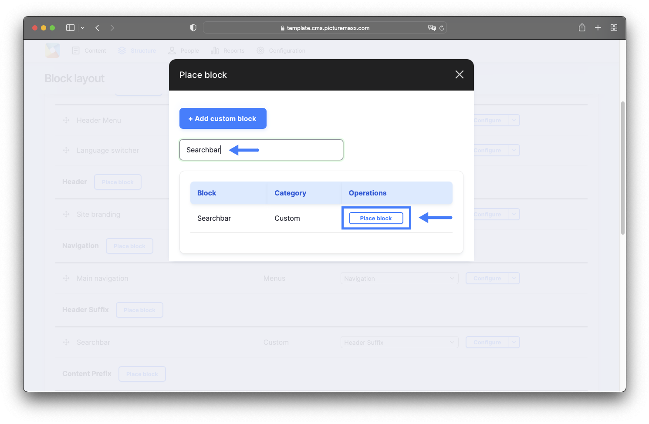Configure the background Searchbar block
This screenshot has width=649, height=424.
click(x=487, y=342)
